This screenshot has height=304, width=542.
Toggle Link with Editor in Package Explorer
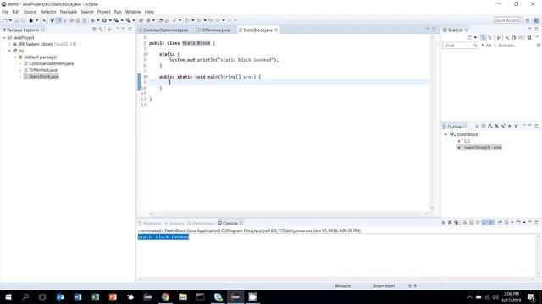click(101, 30)
